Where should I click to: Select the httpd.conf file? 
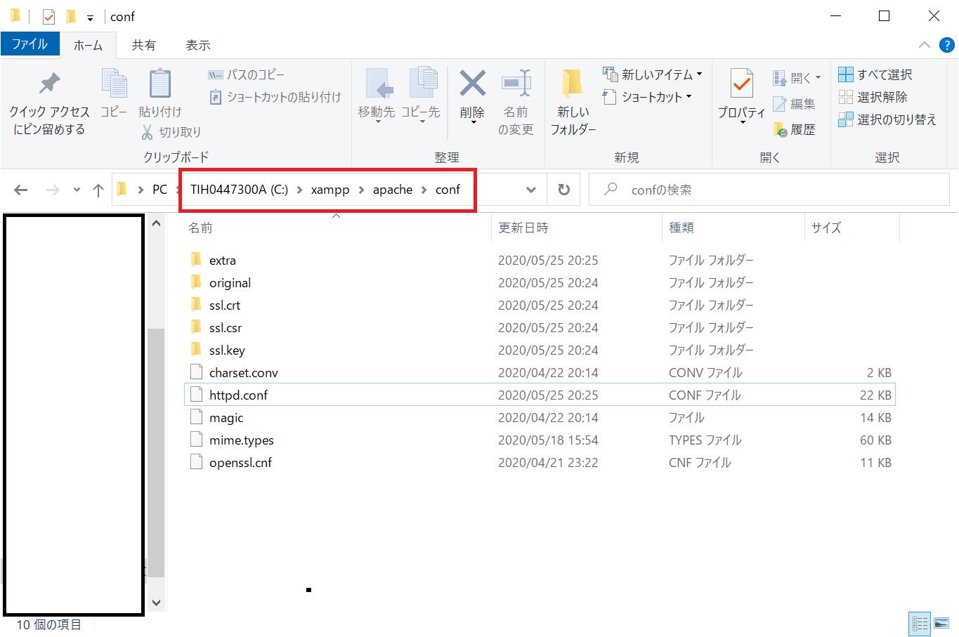pyautogui.click(x=540, y=395)
